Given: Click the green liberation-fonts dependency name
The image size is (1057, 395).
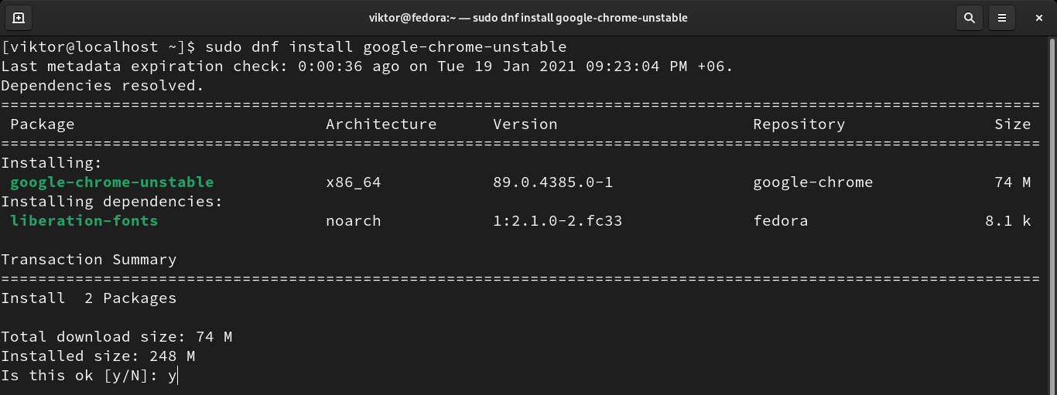Looking at the screenshot, I should click(84, 221).
